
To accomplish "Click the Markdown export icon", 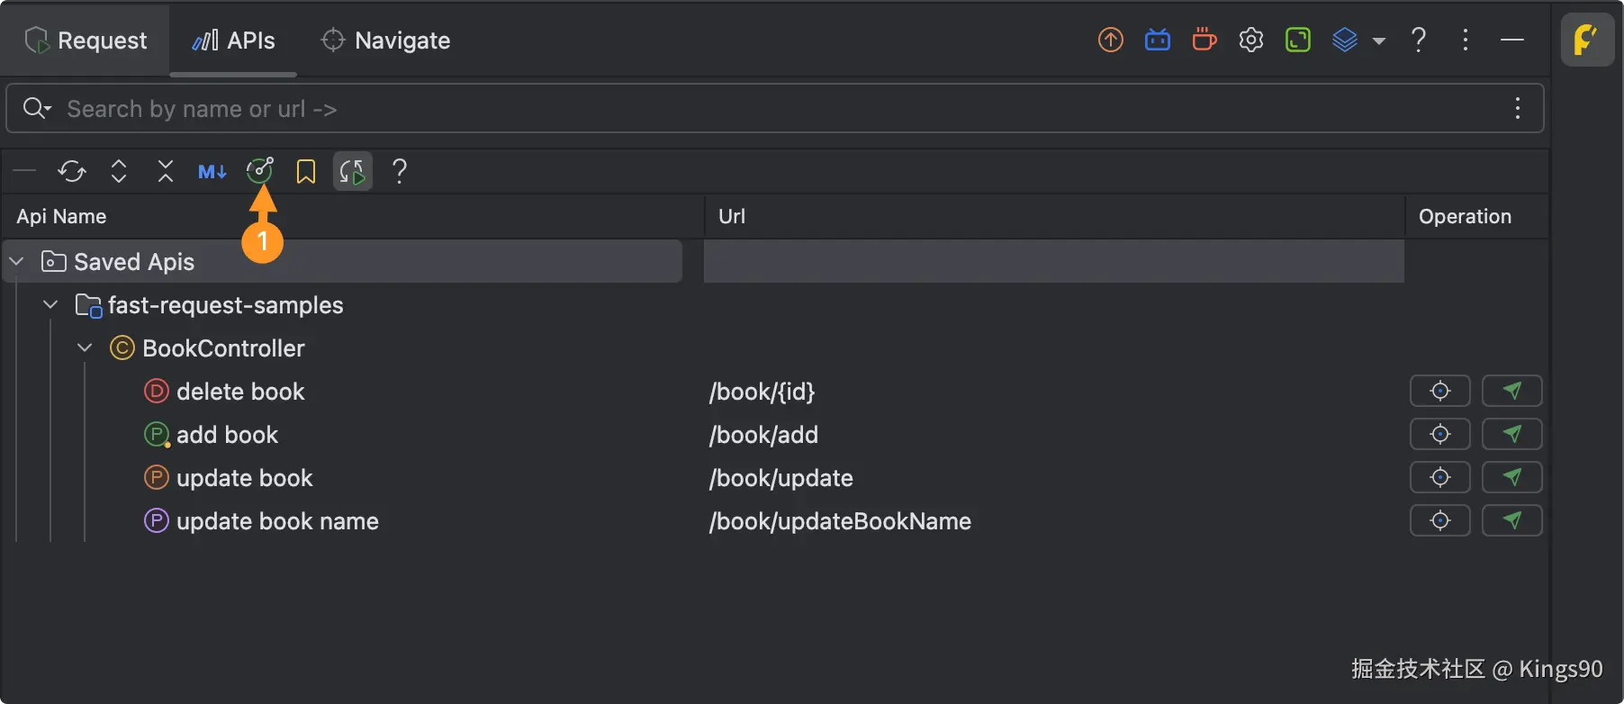I will click(212, 171).
